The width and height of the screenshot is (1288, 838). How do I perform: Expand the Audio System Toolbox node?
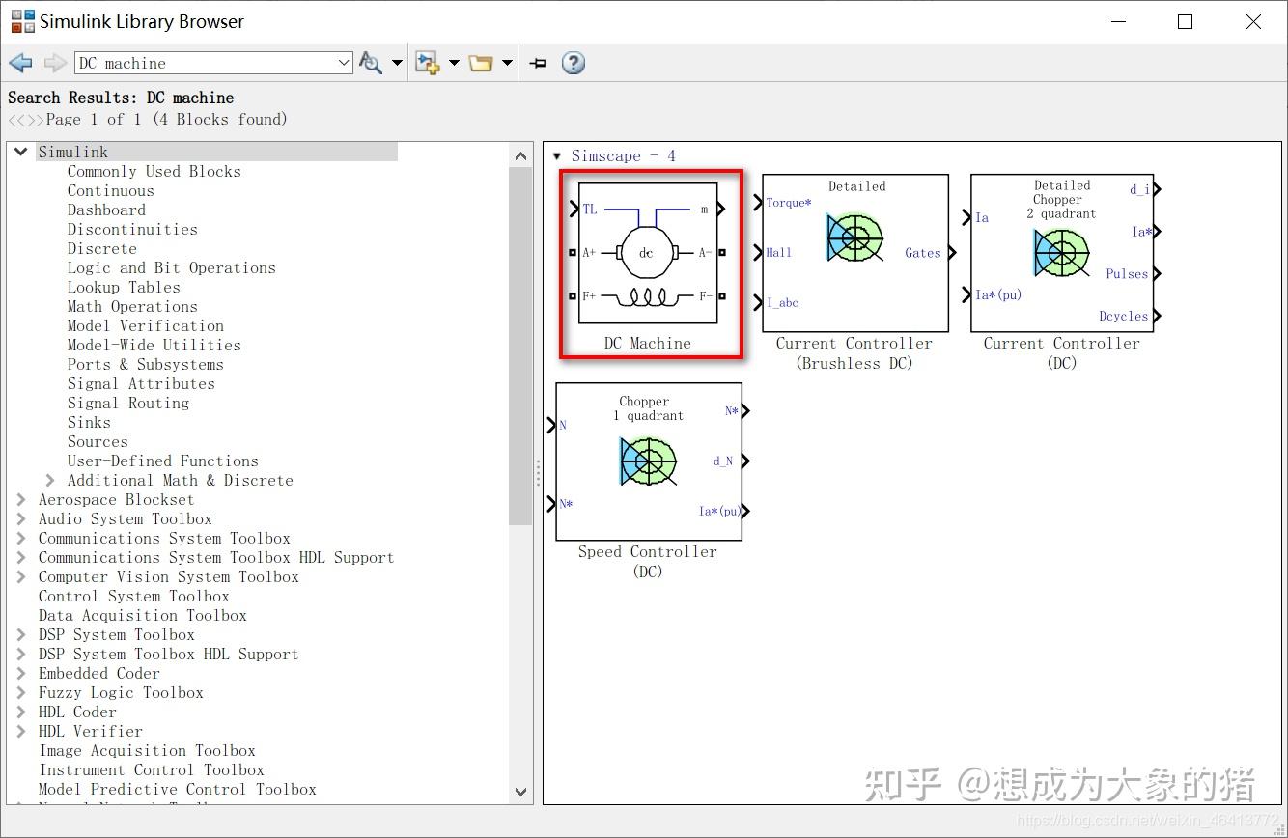tap(20, 518)
